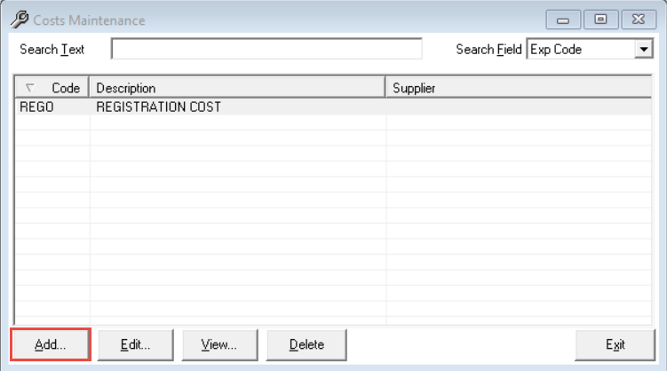Viewport: 667px width, 371px height.
Task: Click the Add... button
Action: (x=51, y=344)
